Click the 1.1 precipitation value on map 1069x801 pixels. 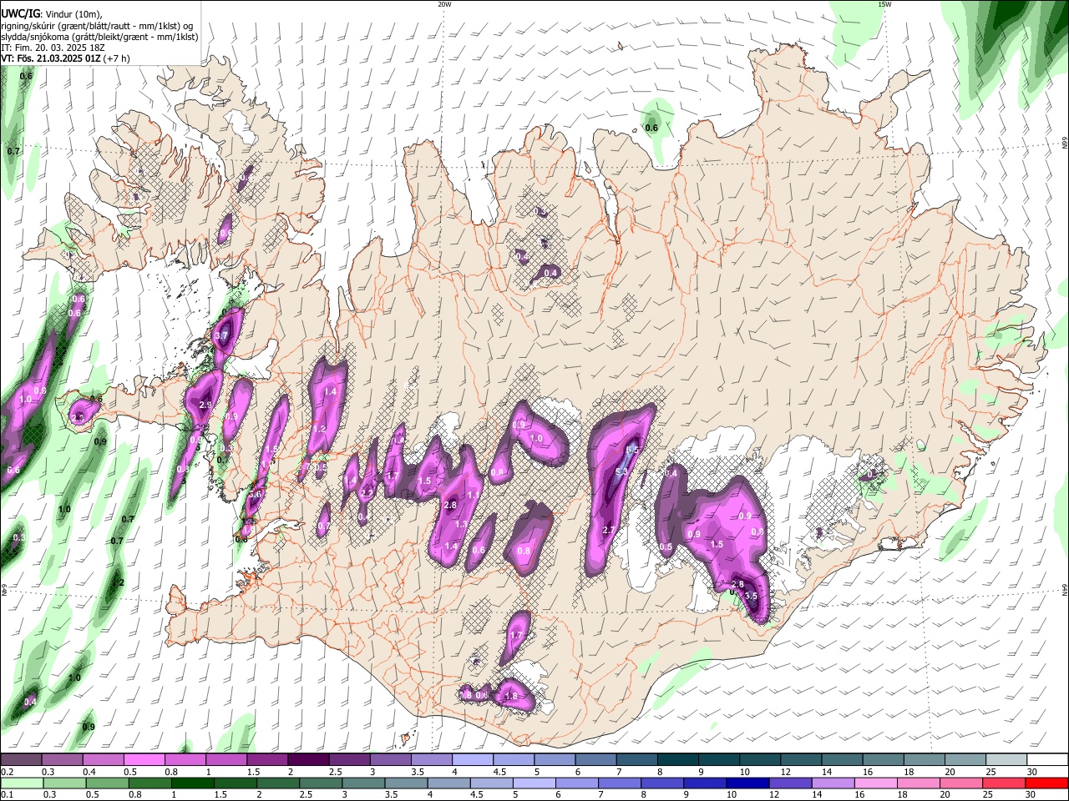click(x=473, y=495)
